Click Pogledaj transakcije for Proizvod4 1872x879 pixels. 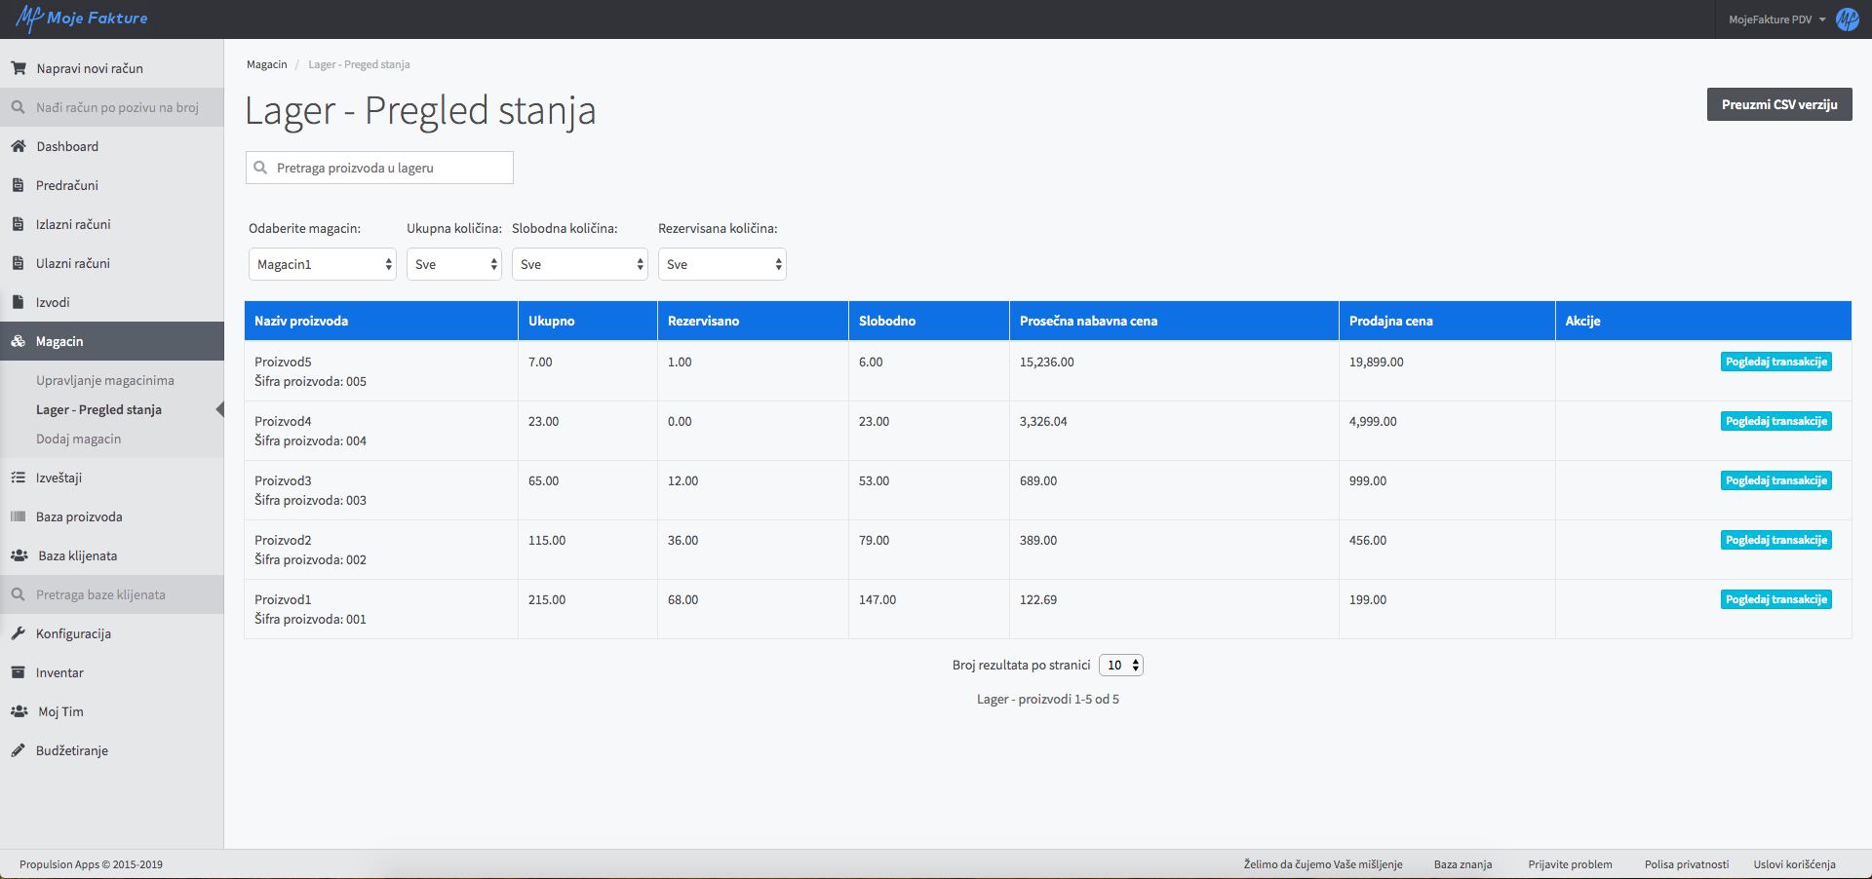[x=1775, y=421]
